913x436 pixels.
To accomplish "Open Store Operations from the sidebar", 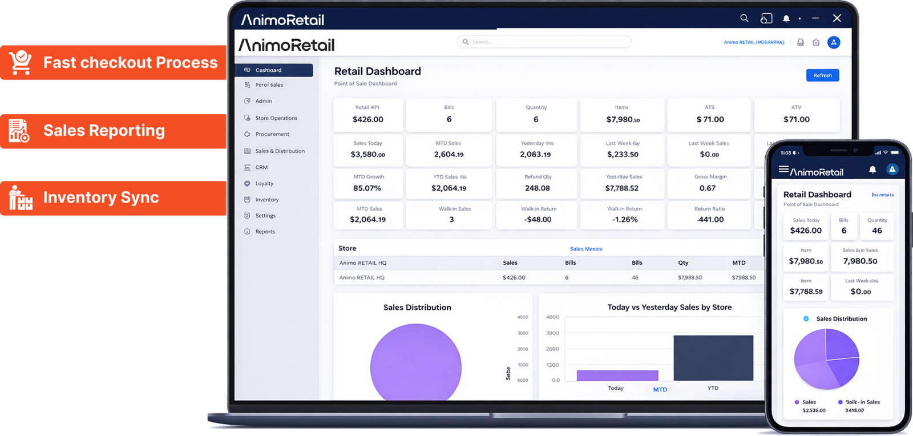I will (276, 118).
